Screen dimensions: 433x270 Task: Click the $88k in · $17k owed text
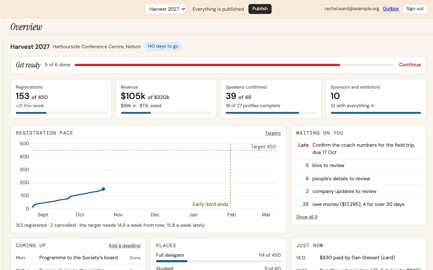[x=141, y=106]
